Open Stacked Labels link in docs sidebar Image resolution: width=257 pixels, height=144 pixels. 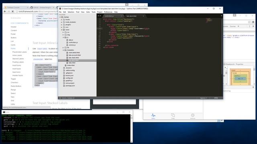coord(18,59)
